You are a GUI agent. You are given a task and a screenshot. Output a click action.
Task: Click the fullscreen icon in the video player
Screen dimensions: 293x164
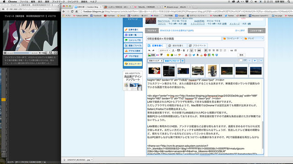tap(55, 53)
